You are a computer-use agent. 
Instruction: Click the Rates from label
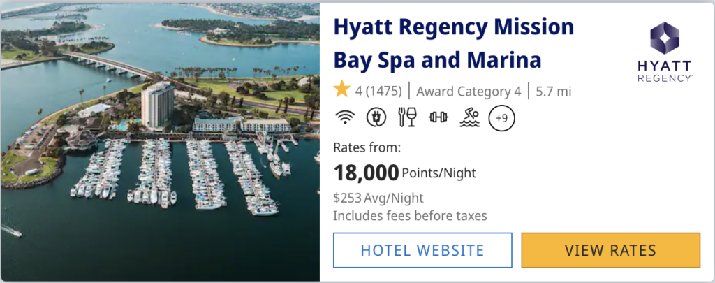[x=367, y=147]
